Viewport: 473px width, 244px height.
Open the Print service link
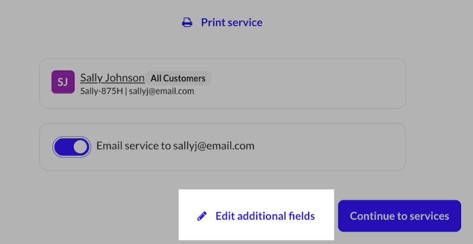pos(231,23)
